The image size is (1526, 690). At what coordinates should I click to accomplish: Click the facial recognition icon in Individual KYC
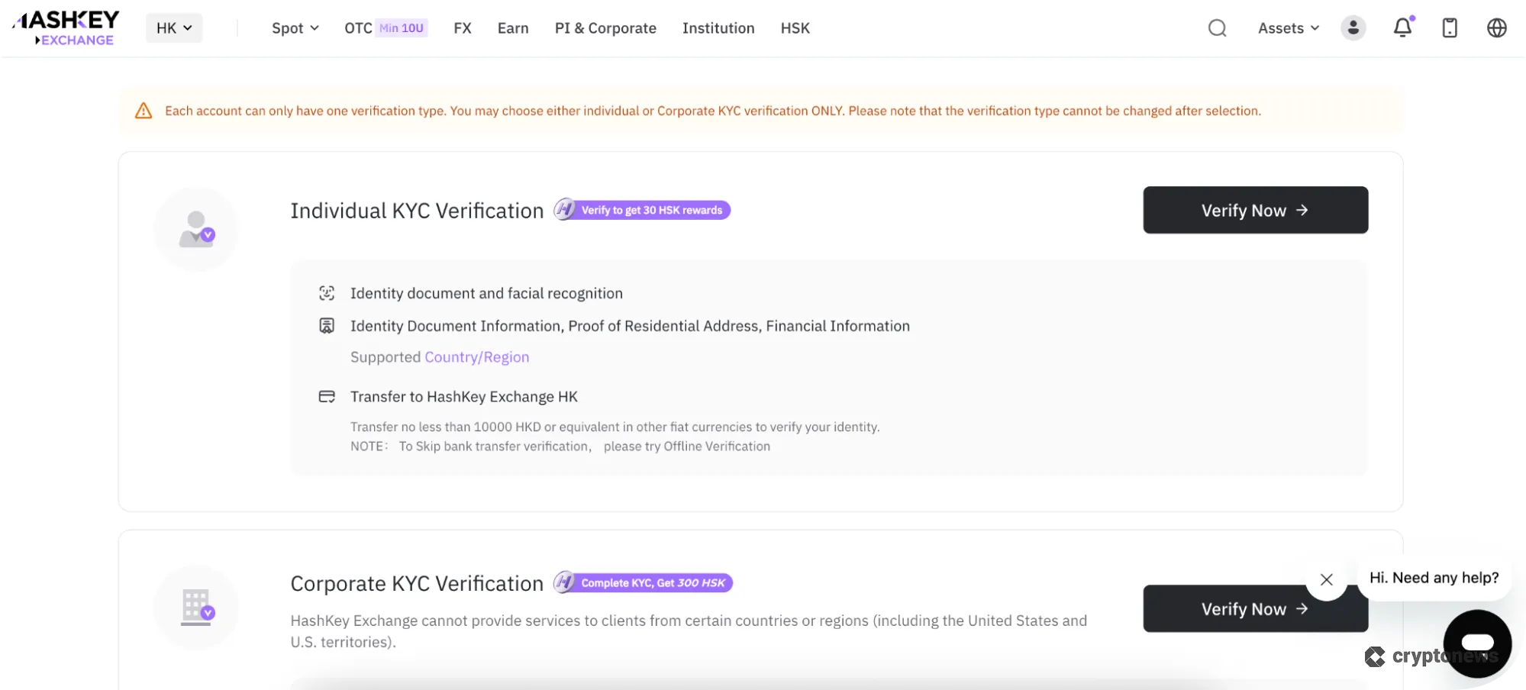click(327, 293)
